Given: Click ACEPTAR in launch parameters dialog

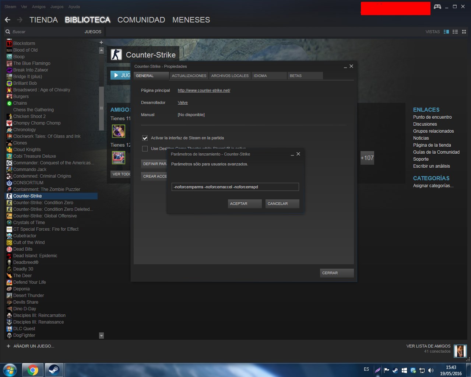Looking at the screenshot, I should point(245,203).
